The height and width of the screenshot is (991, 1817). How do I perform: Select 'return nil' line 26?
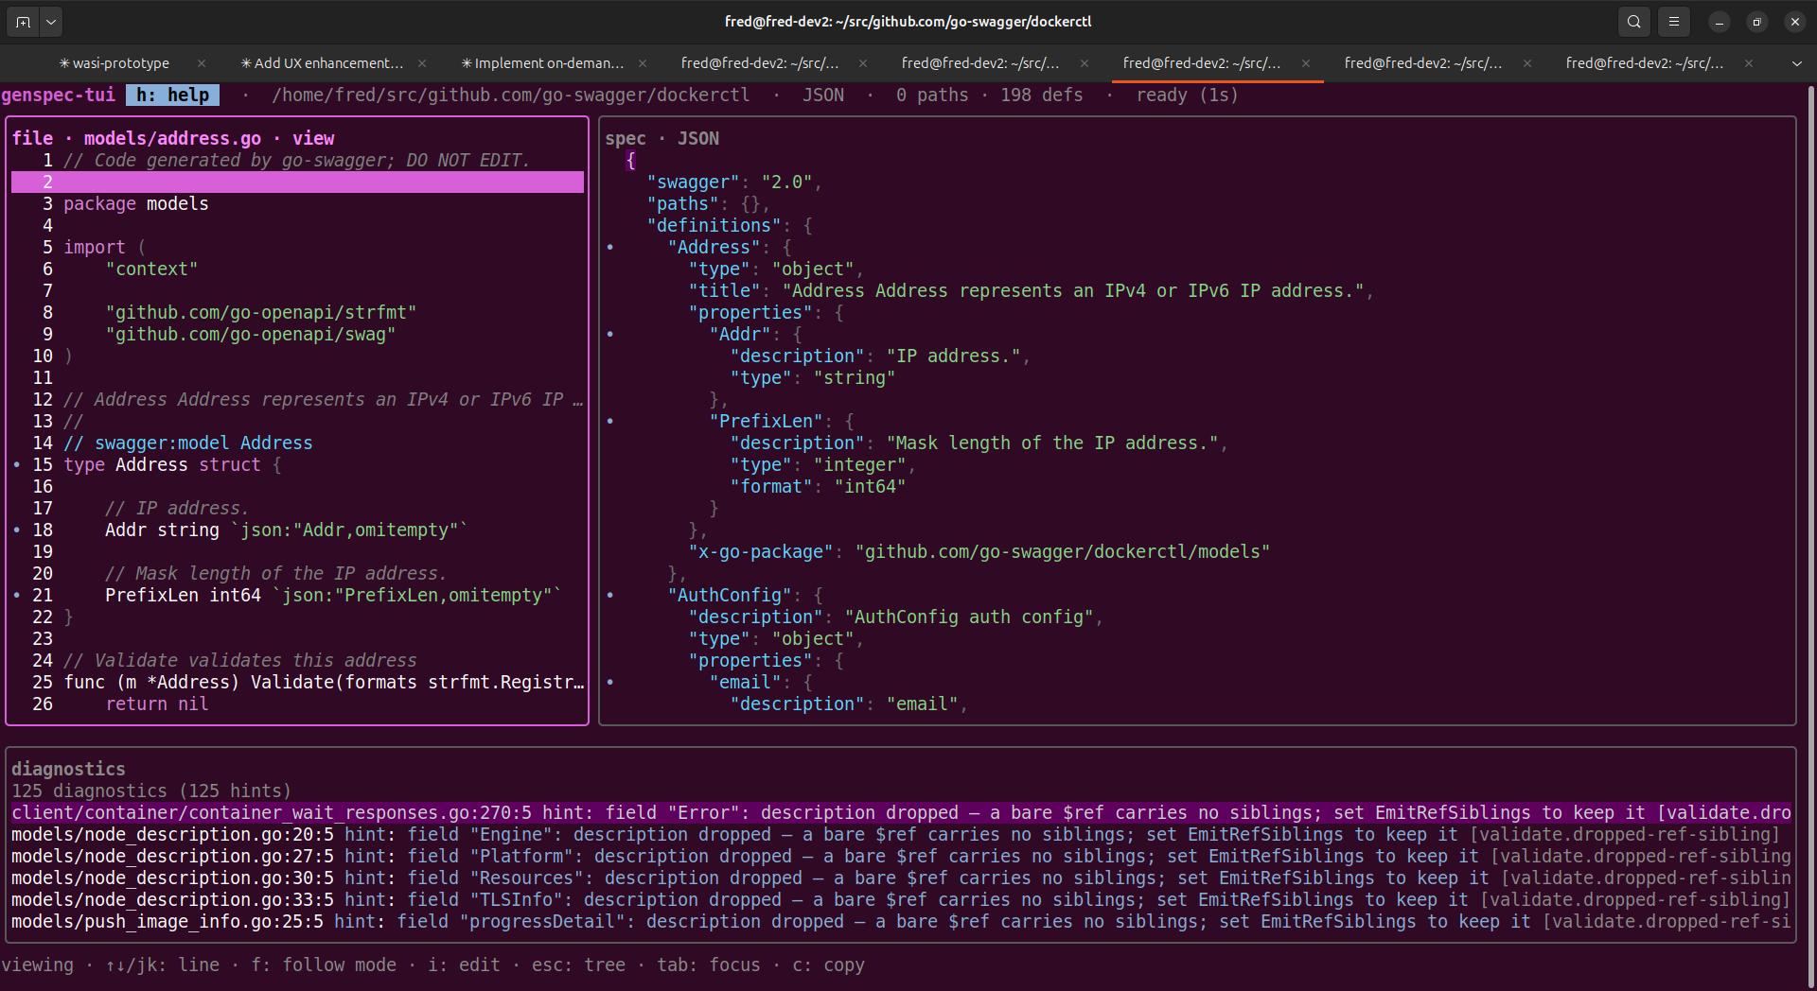[x=156, y=704]
